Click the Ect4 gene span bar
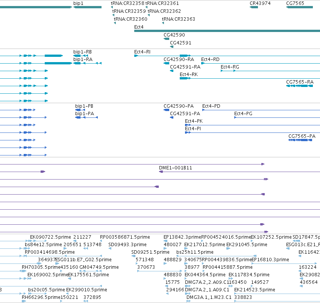The image size is (320, 303). tap(227, 31)
